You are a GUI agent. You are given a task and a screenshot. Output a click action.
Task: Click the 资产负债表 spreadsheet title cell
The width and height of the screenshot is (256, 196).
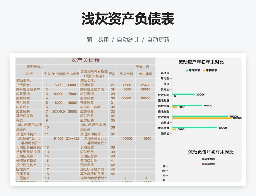pos(85,60)
